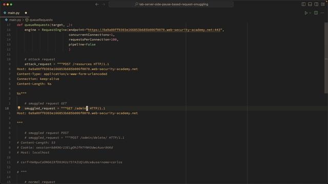The height and width of the screenshot is (184, 328).
Task: Toggle the bottom panel layout icon
Action: 310,4
